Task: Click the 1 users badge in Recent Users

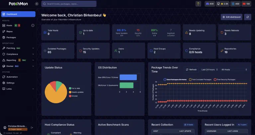Action: click(242, 125)
